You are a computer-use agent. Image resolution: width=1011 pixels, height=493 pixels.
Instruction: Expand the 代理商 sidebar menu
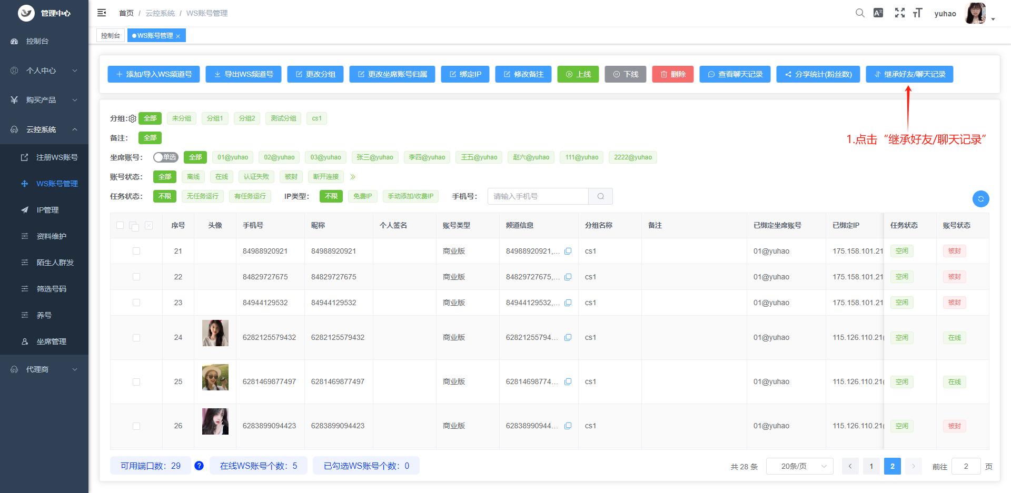44,369
